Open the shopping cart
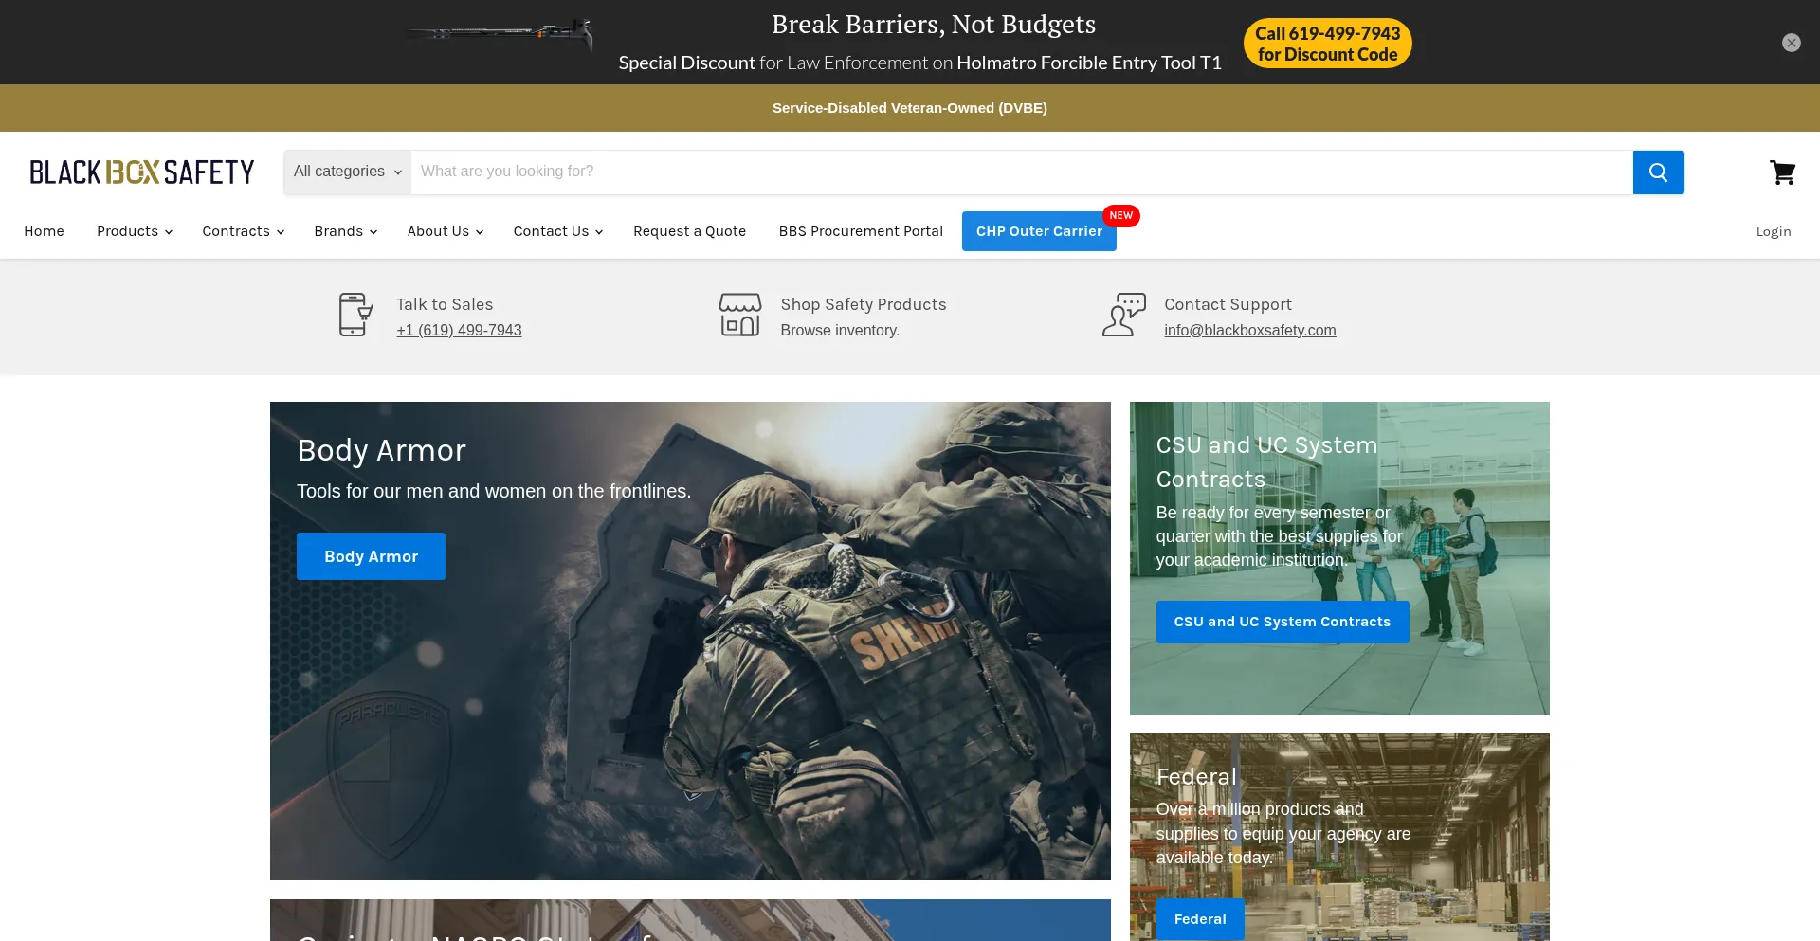The height and width of the screenshot is (941, 1820). pyautogui.click(x=1782, y=172)
